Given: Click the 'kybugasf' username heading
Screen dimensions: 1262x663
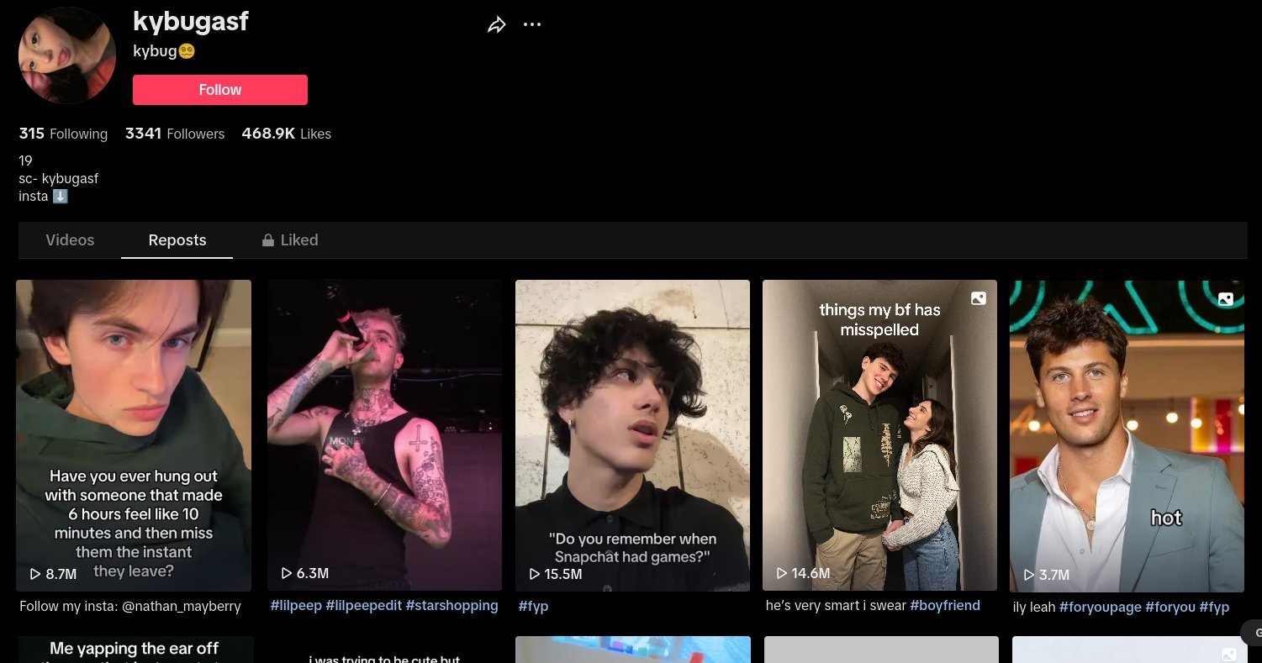Looking at the screenshot, I should pos(191,21).
